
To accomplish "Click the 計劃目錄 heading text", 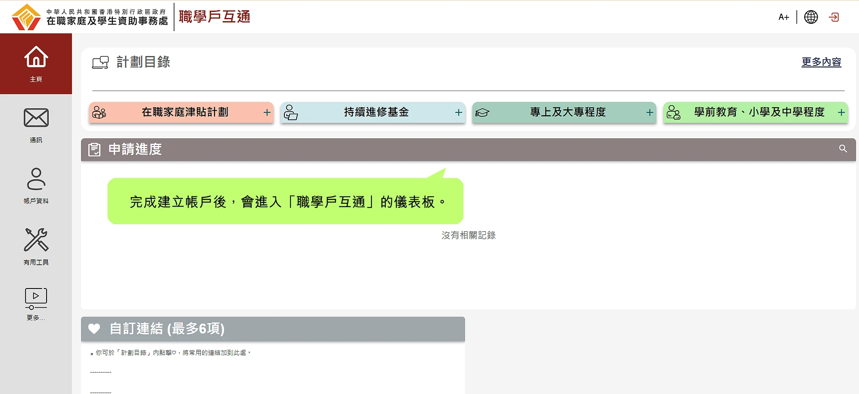I will 143,62.
